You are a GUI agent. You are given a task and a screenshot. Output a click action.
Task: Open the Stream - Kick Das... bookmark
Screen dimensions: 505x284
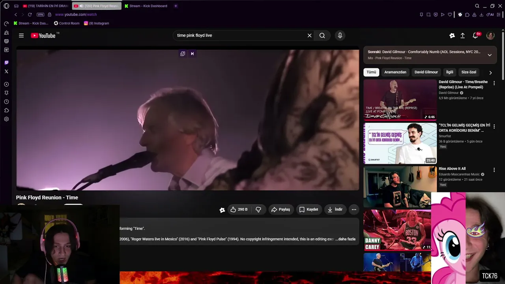pyautogui.click(x=31, y=23)
